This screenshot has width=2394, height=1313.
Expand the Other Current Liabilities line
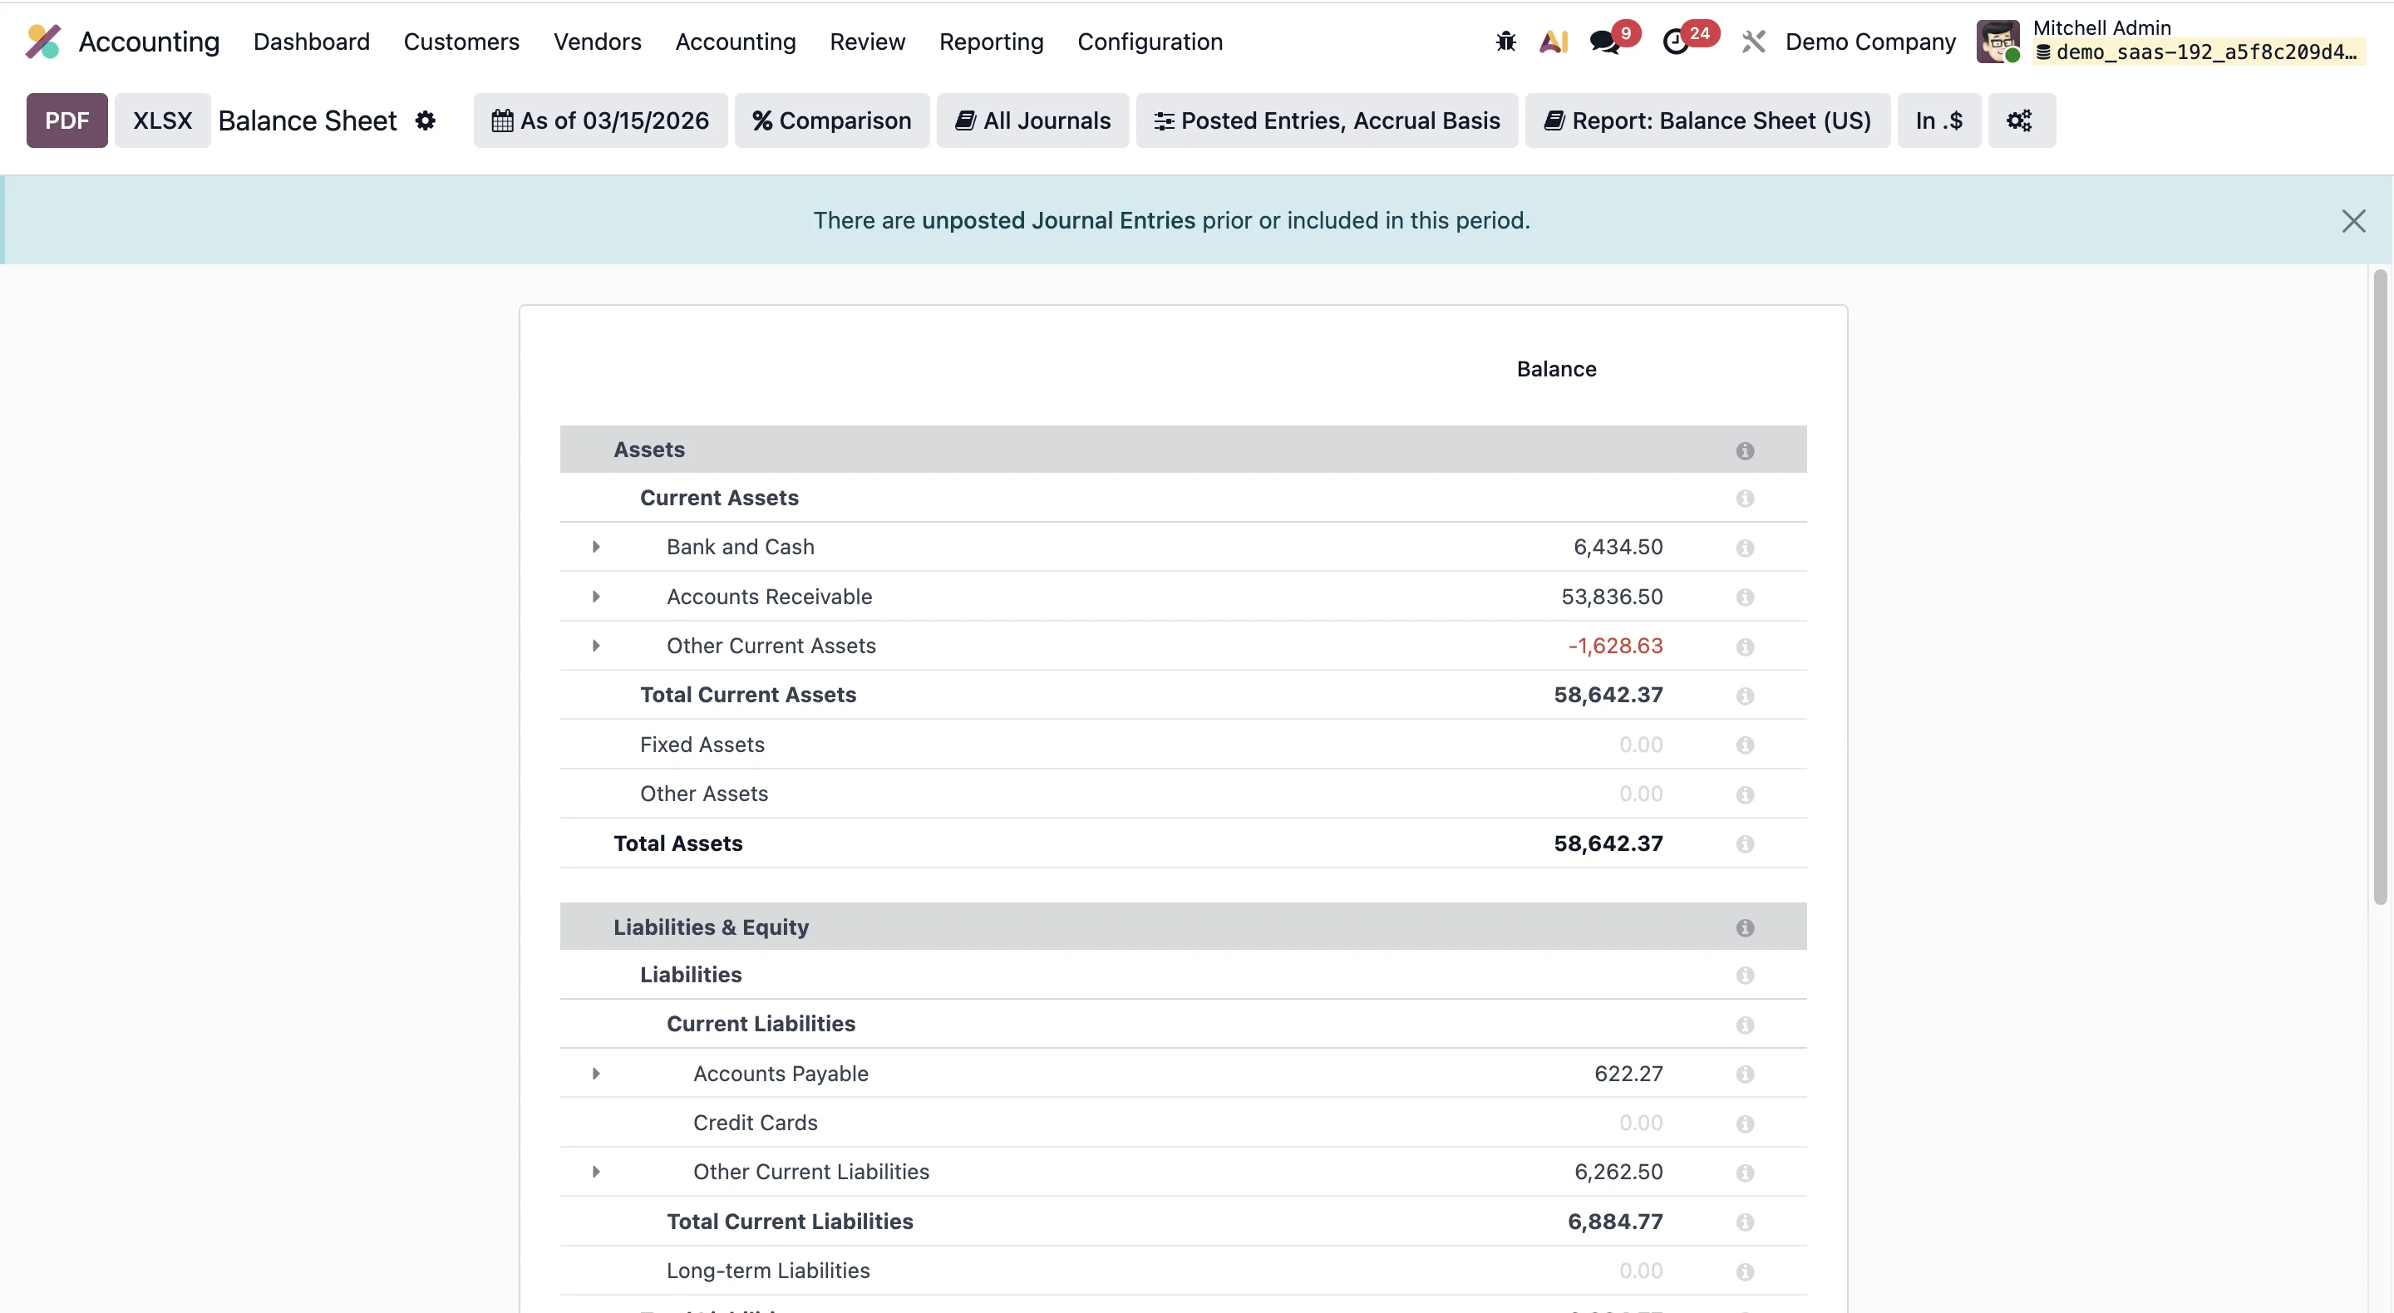coord(596,1173)
